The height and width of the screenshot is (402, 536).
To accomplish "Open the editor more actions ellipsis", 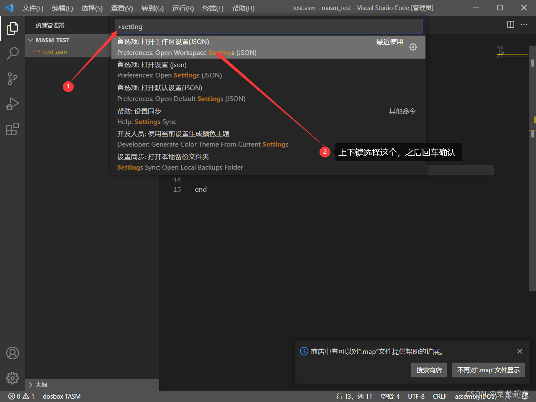I will [524, 25].
